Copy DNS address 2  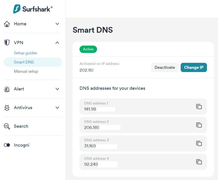[199, 125]
